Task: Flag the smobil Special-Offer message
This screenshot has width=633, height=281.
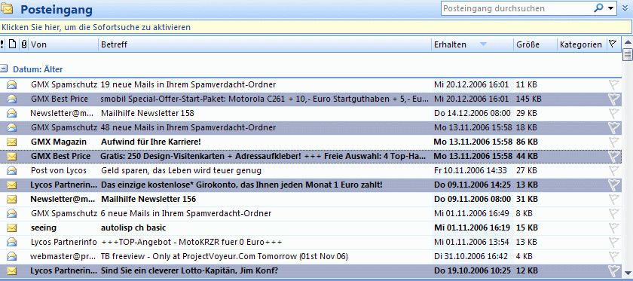Action: (x=613, y=99)
